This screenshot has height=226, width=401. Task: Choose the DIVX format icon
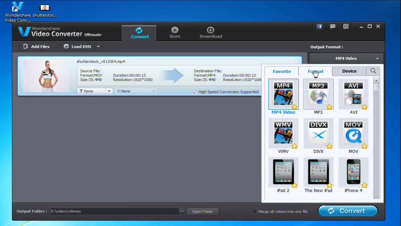click(318, 133)
